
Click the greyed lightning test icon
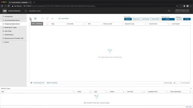[48, 19]
